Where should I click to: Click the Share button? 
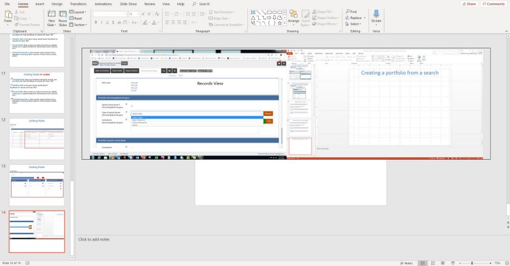click(469, 4)
